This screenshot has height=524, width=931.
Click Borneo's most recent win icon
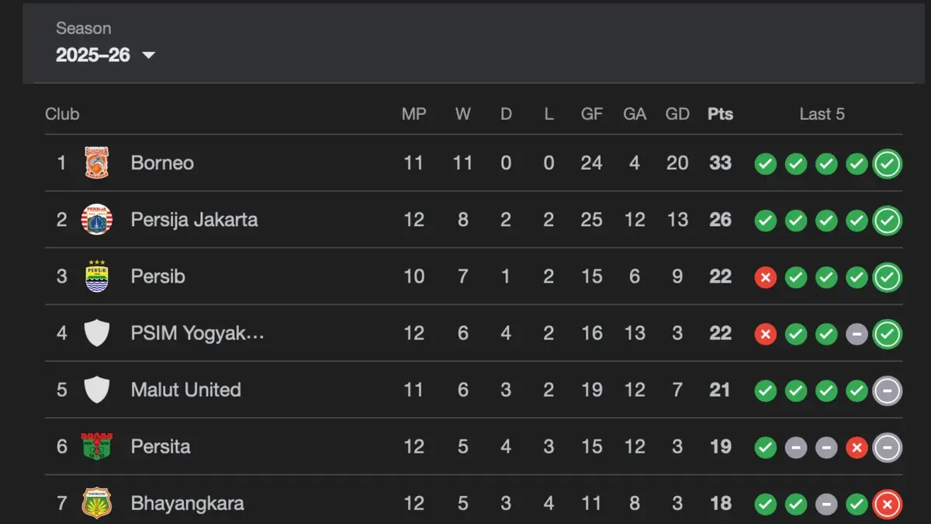[x=887, y=164]
